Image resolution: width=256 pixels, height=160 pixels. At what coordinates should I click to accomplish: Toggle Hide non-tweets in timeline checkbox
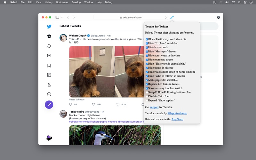point(147,55)
